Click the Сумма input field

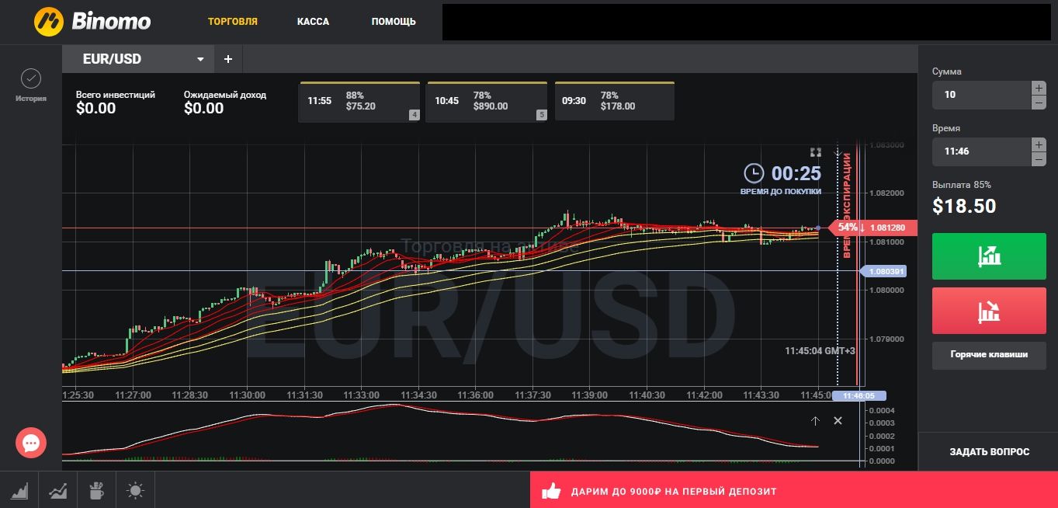pos(981,95)
